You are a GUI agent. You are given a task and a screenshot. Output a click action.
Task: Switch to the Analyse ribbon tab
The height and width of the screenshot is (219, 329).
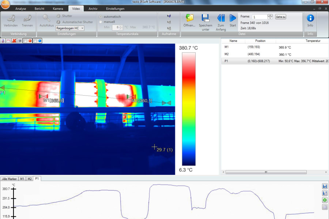click(x=21, y=8)
